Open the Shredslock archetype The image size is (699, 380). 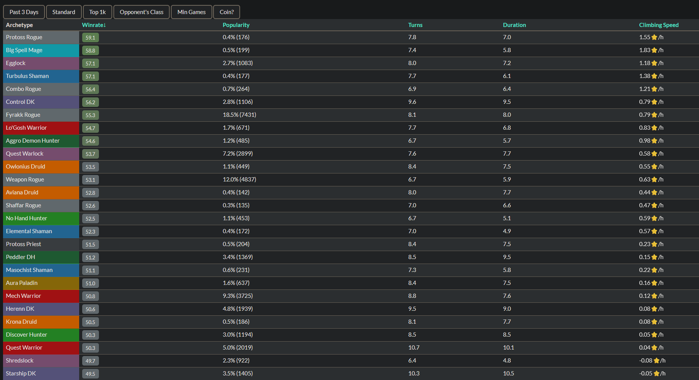(41, 361)
